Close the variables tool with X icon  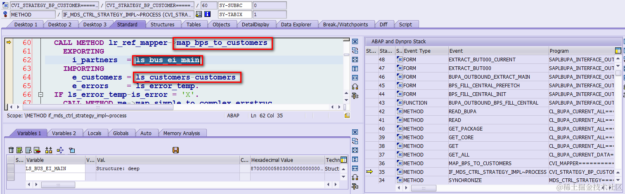tap(355, 132)
